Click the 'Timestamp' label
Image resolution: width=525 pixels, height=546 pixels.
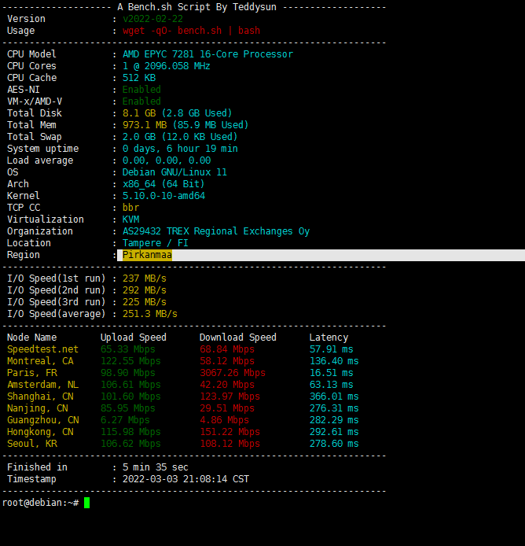coord(31,479)
